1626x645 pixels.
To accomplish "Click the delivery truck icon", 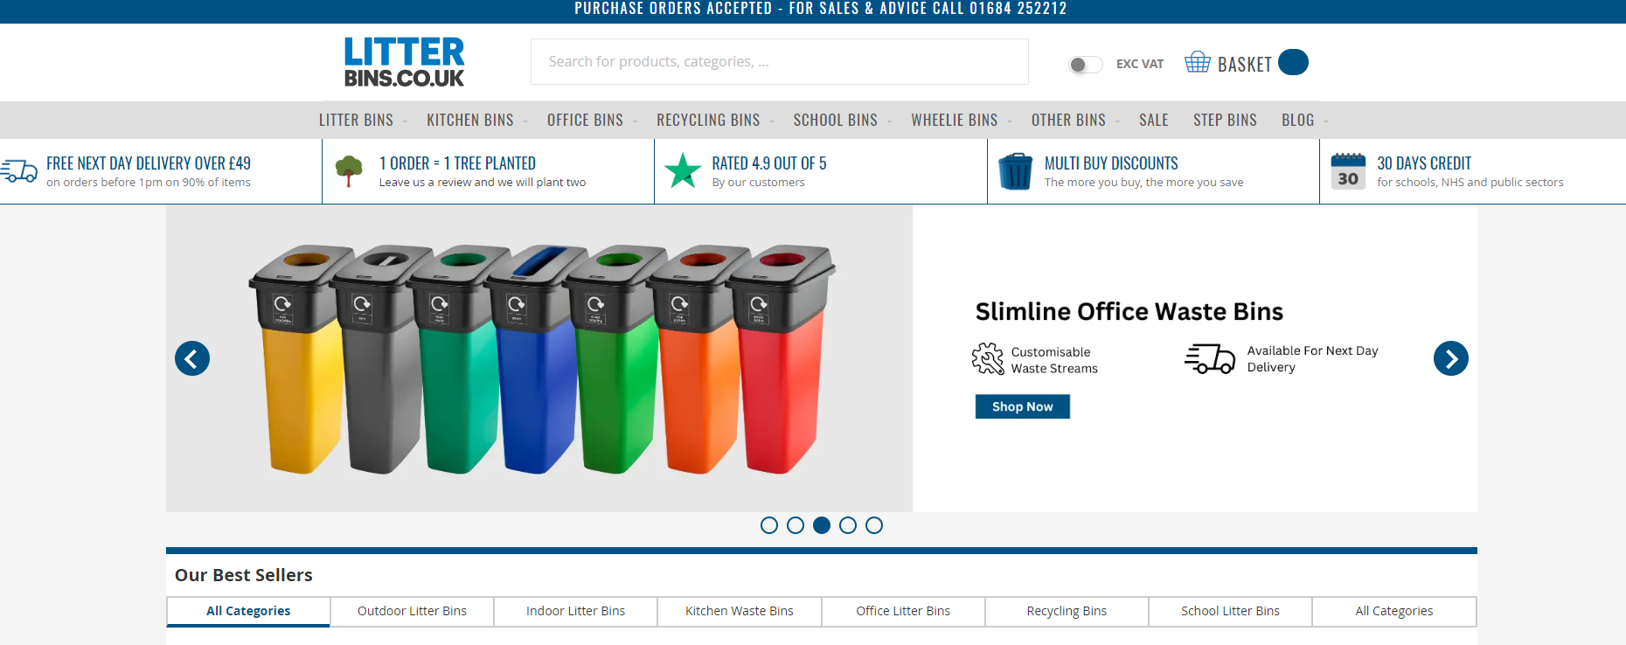I will (x=19, y=170).
